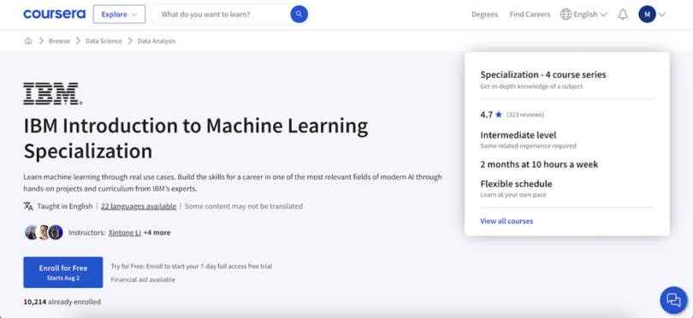The image size is (693, 318).
Task: Click the (323 reviews) text
Action: click(x=525, y=115)
